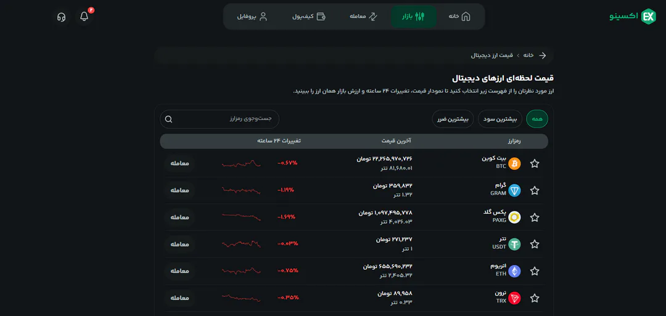The image size is (666, 316).
Task: Click the PAXG change value -۱.۶۹%
Action: point(287,217)
